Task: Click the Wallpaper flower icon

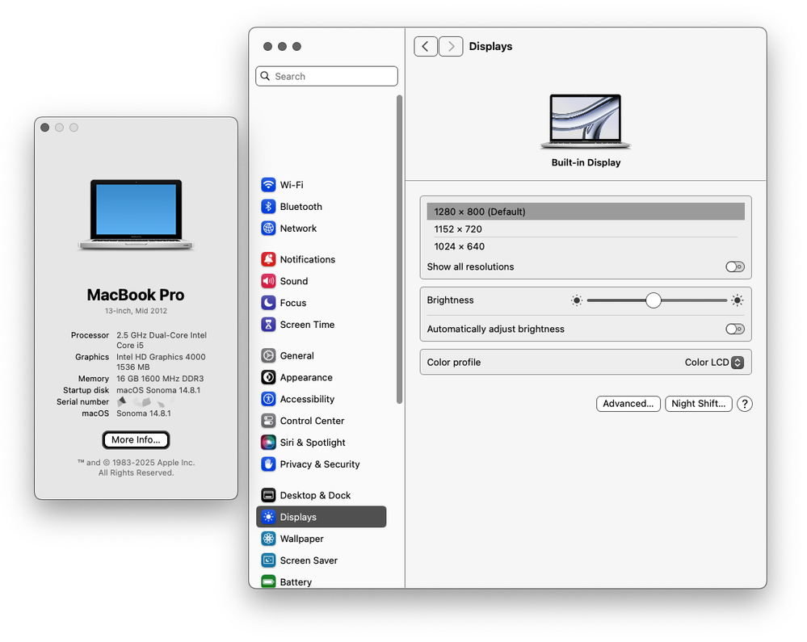Action: coord(268,538)
